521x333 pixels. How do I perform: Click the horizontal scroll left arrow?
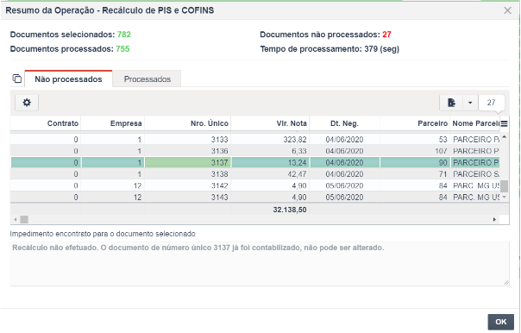pyautogui.click(x=15, y=219)
